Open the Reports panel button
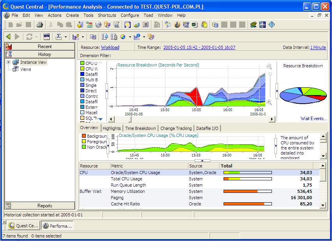Screen dimensions: 332x241 (40, 206)
